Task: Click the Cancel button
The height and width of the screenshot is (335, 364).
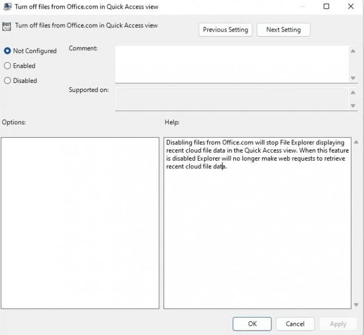Action: point(295,324)
